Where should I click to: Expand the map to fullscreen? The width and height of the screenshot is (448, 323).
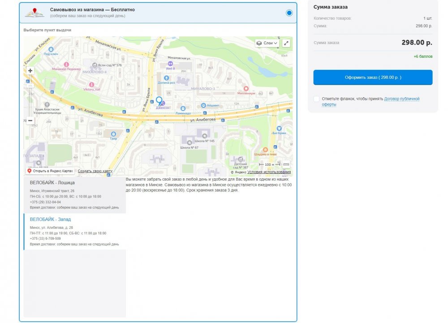286,43
